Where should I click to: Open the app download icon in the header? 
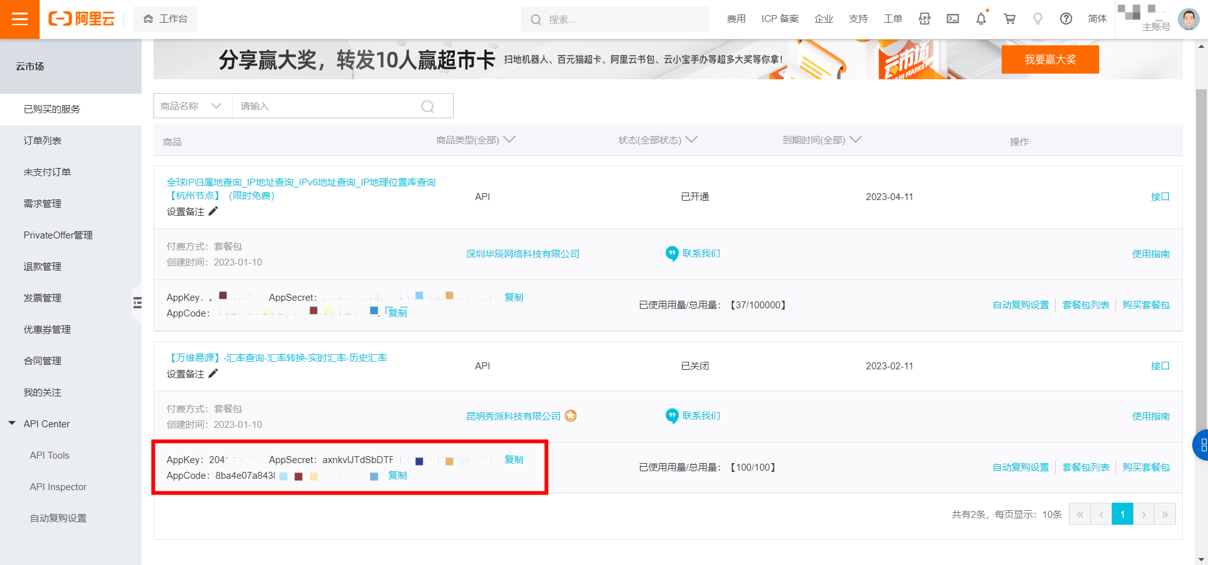click(924, 19)
